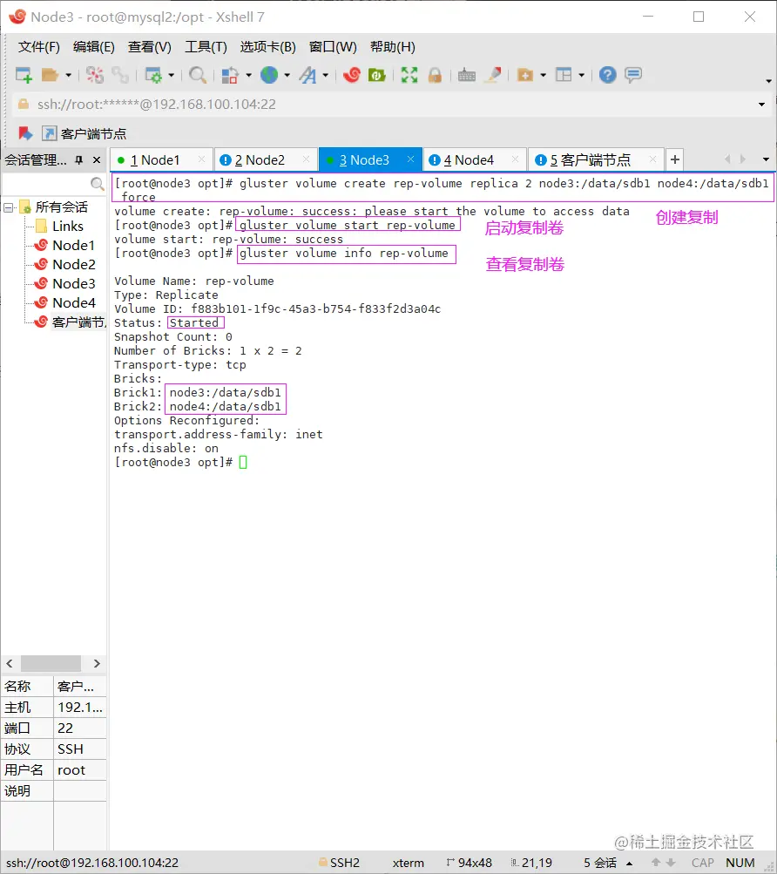777x874 pixels.
Task: Pin the session manager panel
Action: click(x=79, y=160)
